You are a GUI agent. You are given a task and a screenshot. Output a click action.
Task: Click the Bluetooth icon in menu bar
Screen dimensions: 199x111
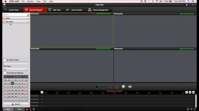click(153, 1)
